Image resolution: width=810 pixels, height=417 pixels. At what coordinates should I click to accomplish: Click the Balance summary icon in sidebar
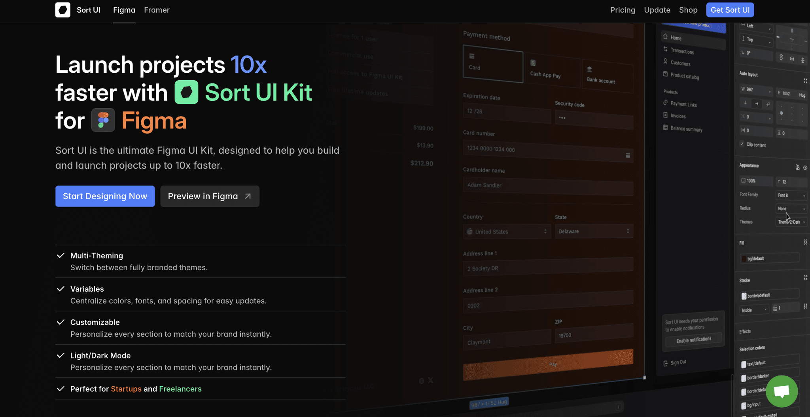tap(666, 129)
